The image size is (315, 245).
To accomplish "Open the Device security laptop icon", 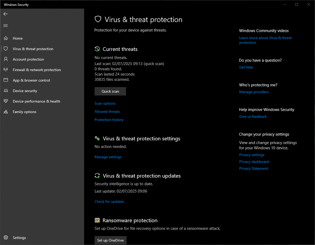I will click(x=6, y=91).
